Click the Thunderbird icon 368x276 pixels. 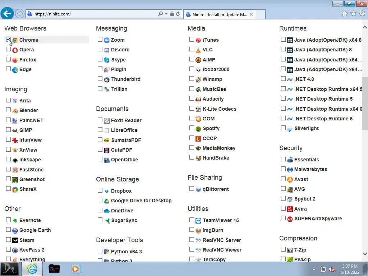point(106,79)
